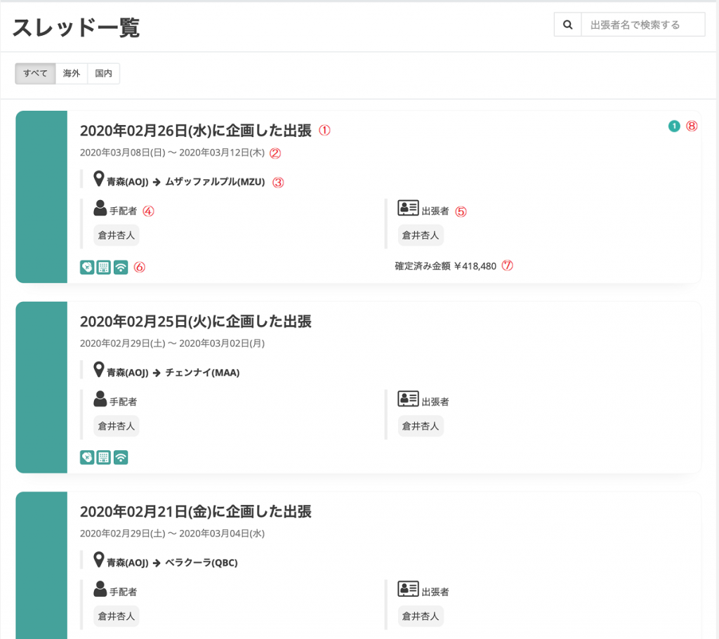Click the magnifying glass search icon
Viewport: 719px width, 639px height.
click(567, 25)
